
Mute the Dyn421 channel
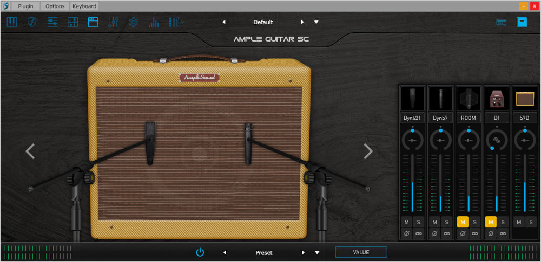pyautogui.click(x=407, y=222)
